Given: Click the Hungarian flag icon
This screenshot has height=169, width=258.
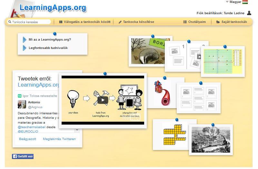Looking at the screenshot, I should (x=245, y=2).
